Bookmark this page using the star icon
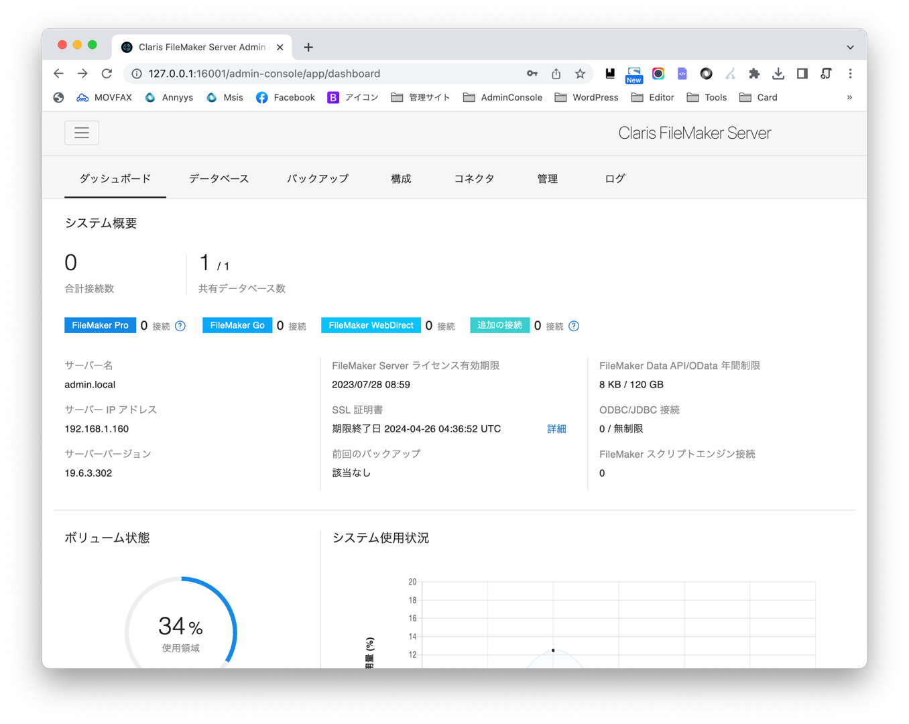Image resolution: width=909 pixels, height=724 pixels. click(x=580, y=74)
